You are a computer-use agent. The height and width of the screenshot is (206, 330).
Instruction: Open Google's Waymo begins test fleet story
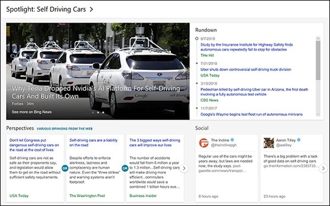(251, 114)
